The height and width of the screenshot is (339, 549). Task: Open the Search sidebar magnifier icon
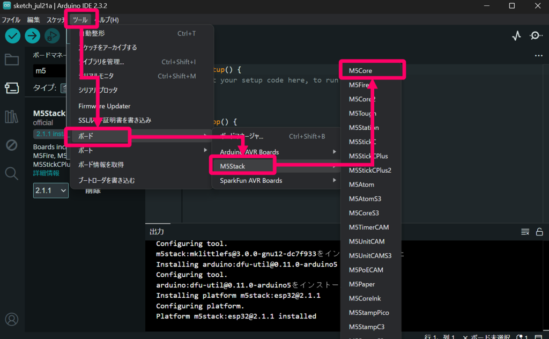(x=12, y=173)
